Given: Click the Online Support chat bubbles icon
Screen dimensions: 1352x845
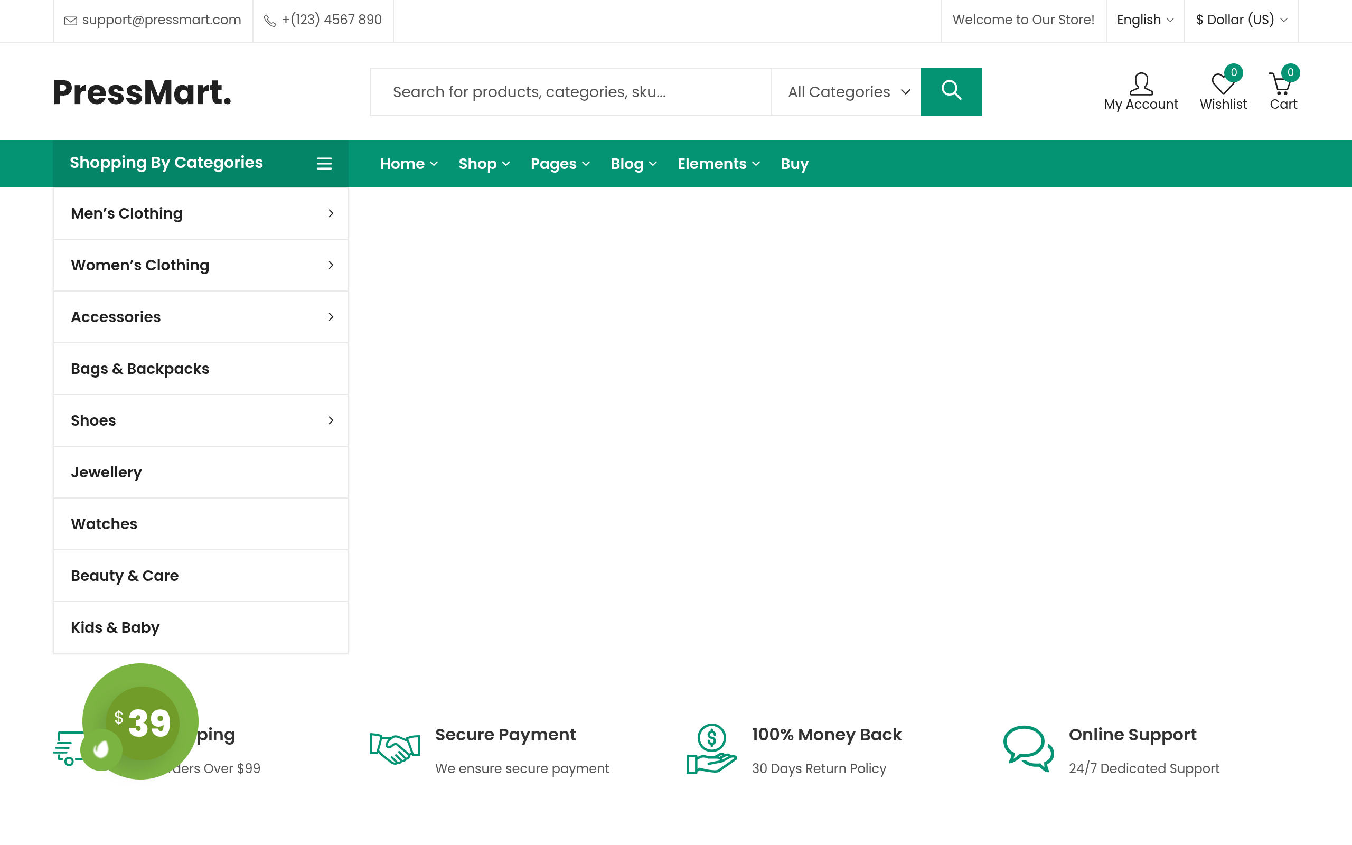Looking at the screenshot, I should (1029, 749).
